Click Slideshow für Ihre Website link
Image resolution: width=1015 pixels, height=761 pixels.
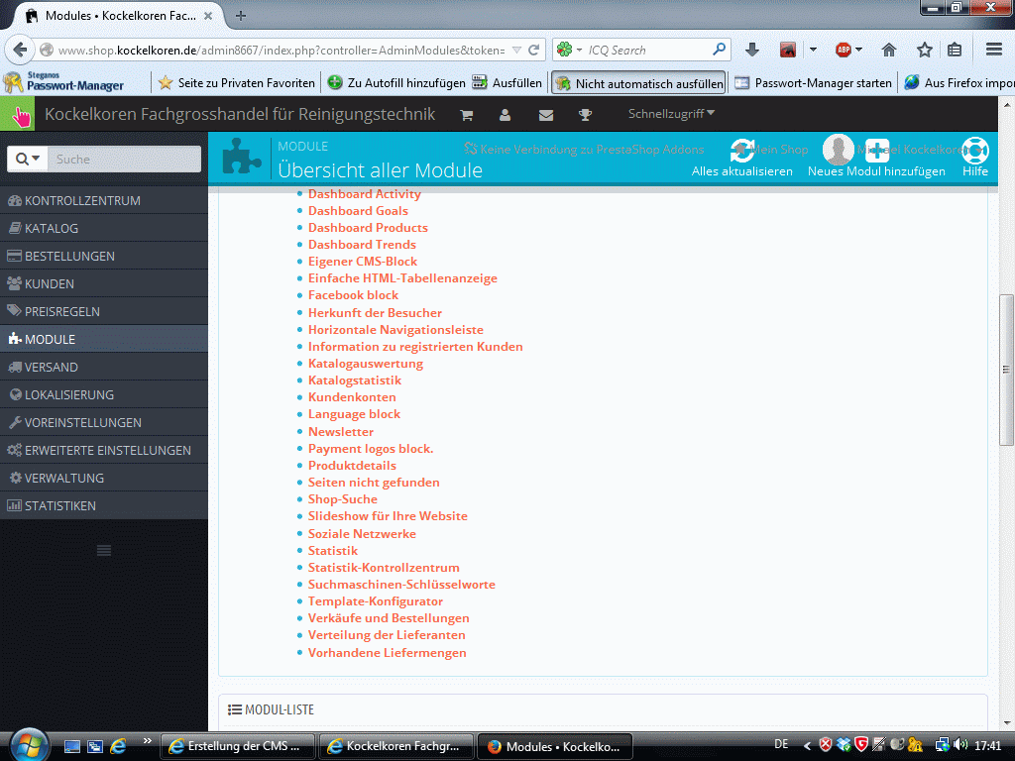coord(388,515)
